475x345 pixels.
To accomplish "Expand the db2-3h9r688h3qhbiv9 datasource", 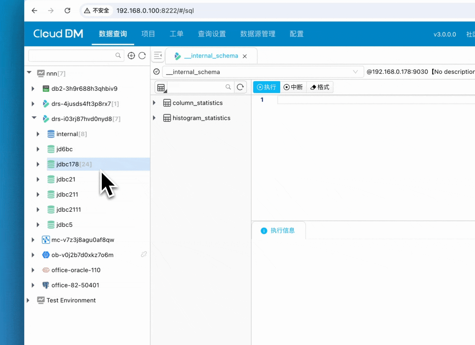I will pos(33,88).
